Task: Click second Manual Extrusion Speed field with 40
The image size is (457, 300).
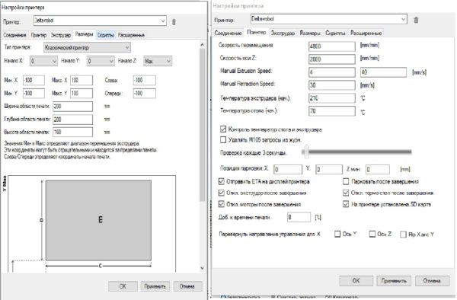Action: [383, 72]
